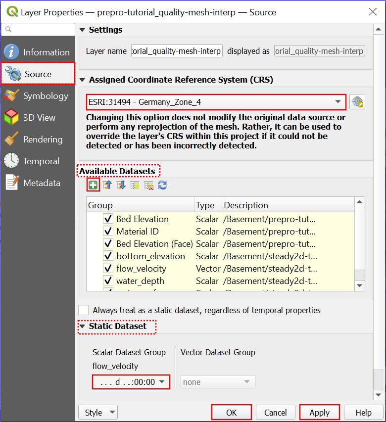Image resolution: width=386 pixels, height=422 pixels.
Task: Toggle the flow_velocity dataset checkbox
Action: 108,269
